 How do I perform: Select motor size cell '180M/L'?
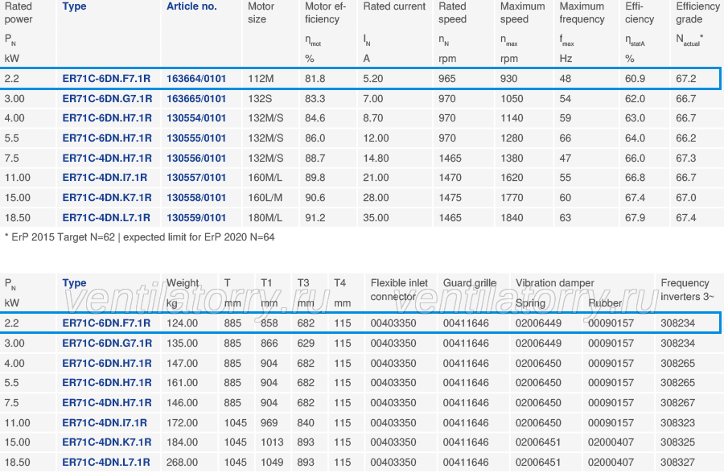coord(265,217)
